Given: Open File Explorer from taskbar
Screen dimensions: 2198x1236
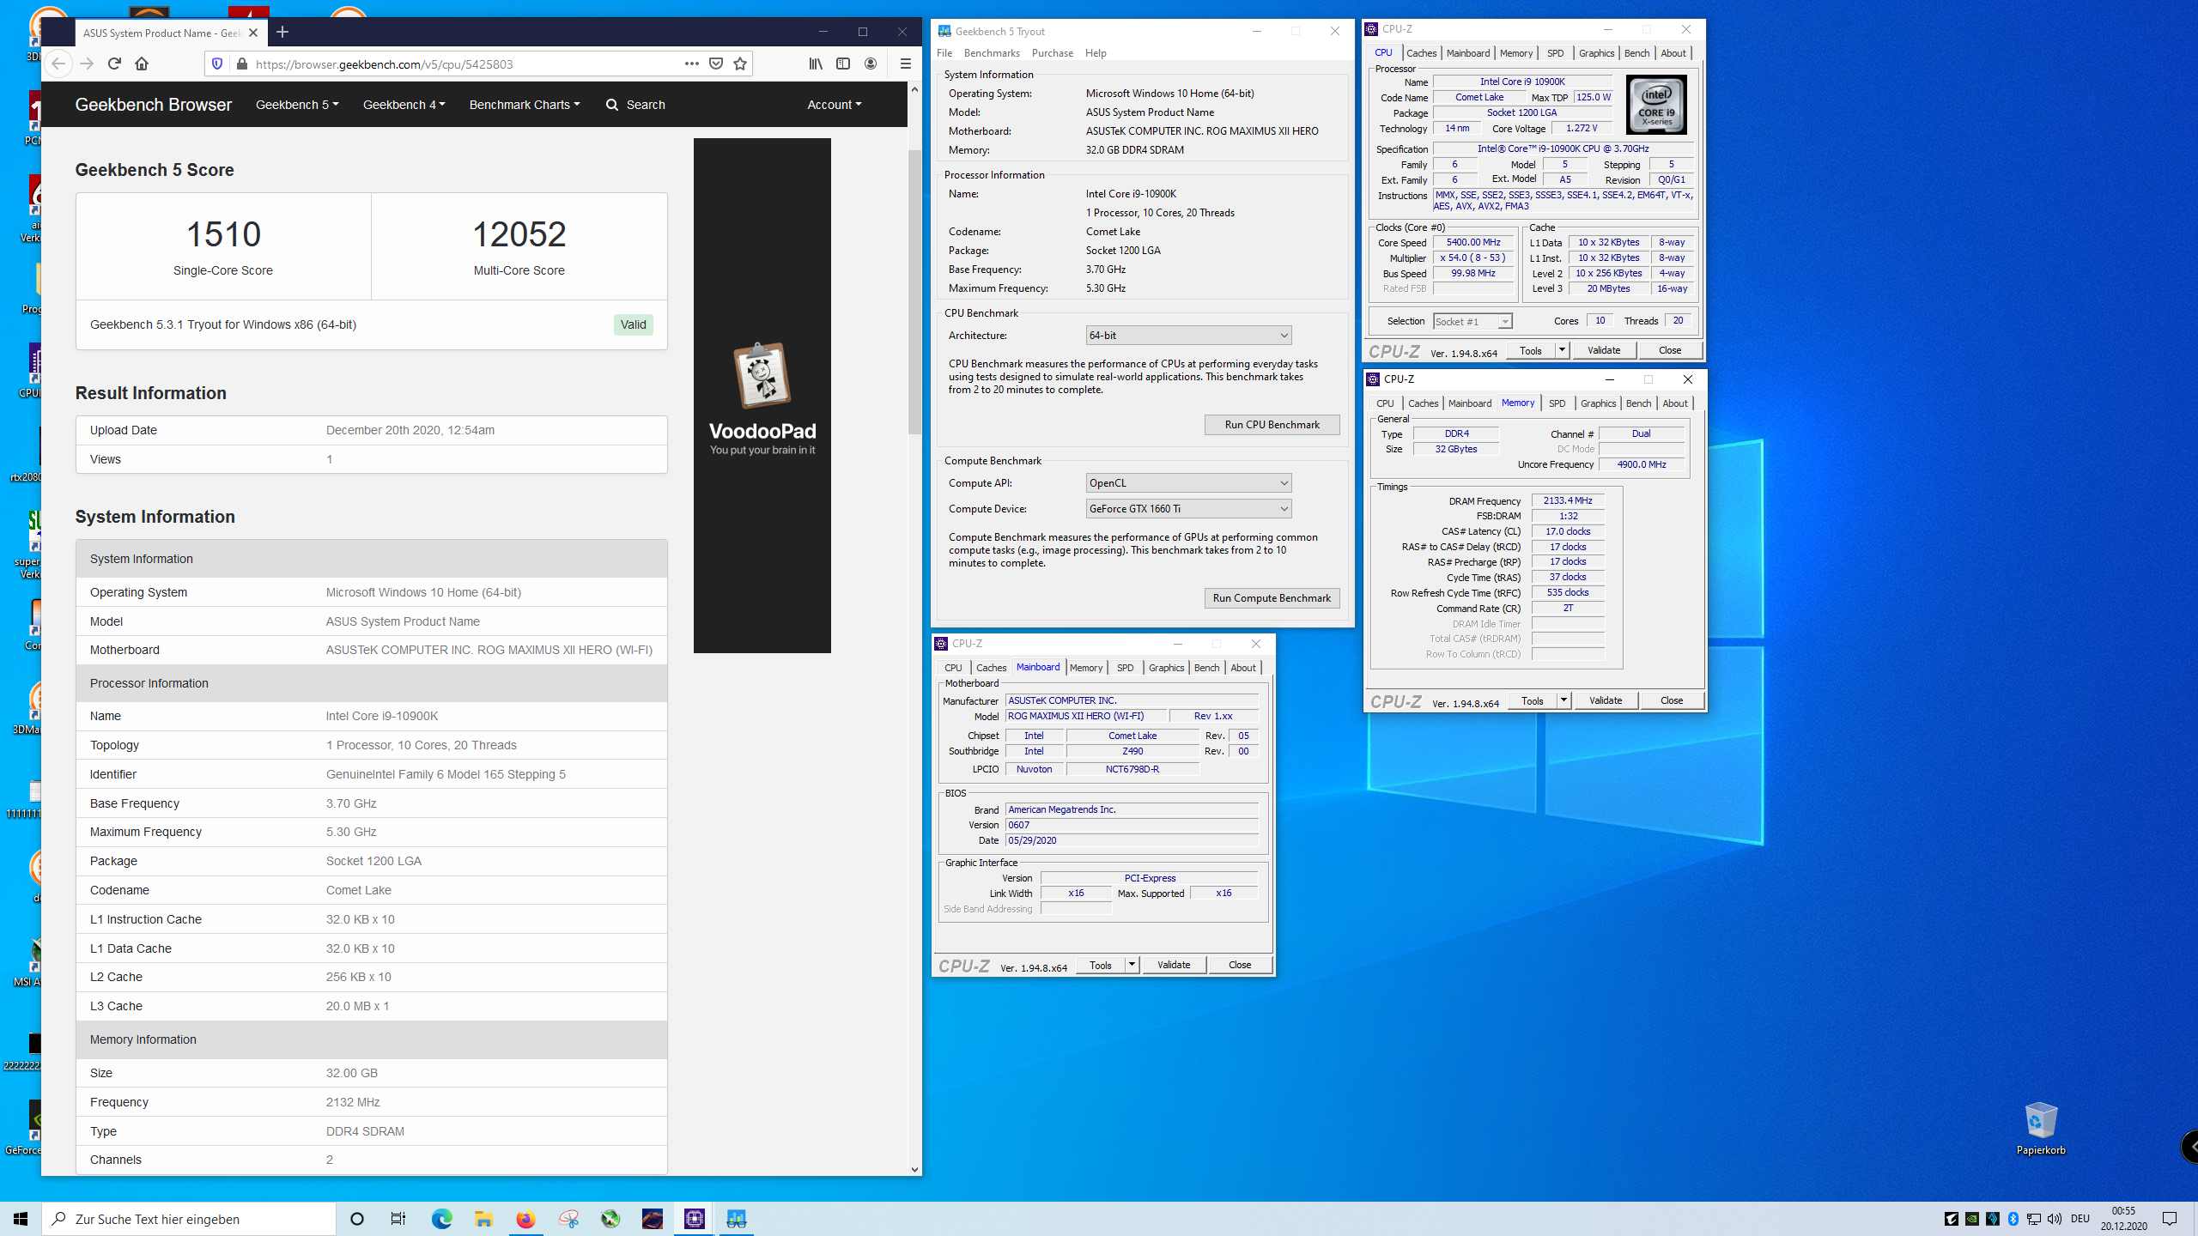Looking at the screenshot, I should pyautogui.click(x=483, y=1219).
